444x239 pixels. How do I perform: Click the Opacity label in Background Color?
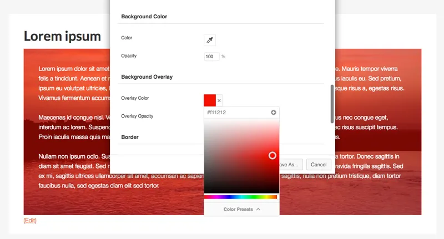point(129,55)
